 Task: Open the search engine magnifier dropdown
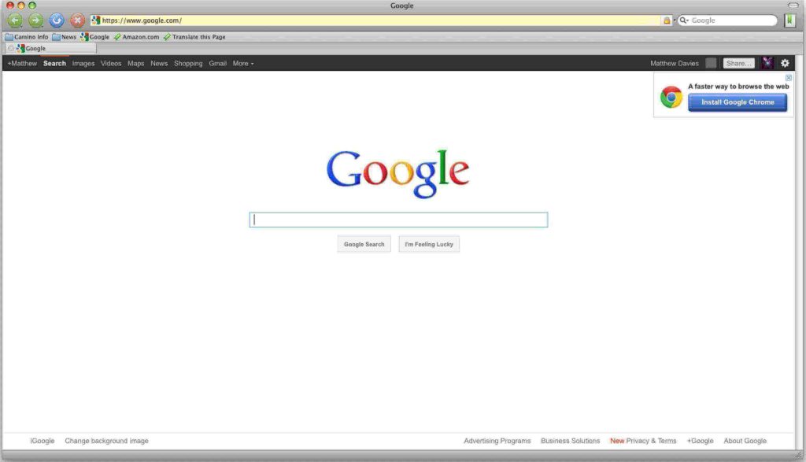[684, 20]
